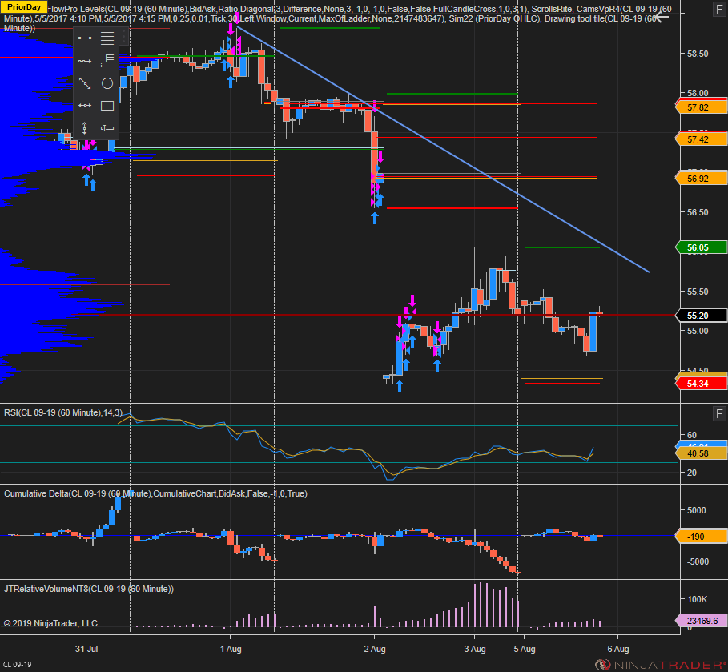Click the -190 cumulative delta marker
The width and height of the screenshot is (728, 672).
[701, 537]
